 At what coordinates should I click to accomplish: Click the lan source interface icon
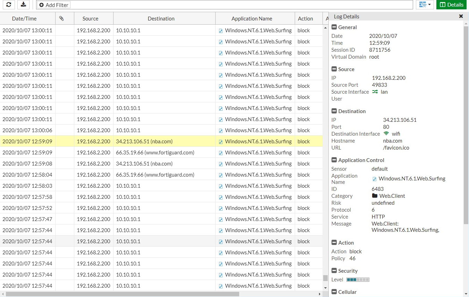tap(375, 92)
